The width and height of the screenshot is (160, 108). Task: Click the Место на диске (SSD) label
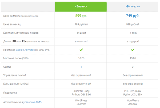point(16,58)
